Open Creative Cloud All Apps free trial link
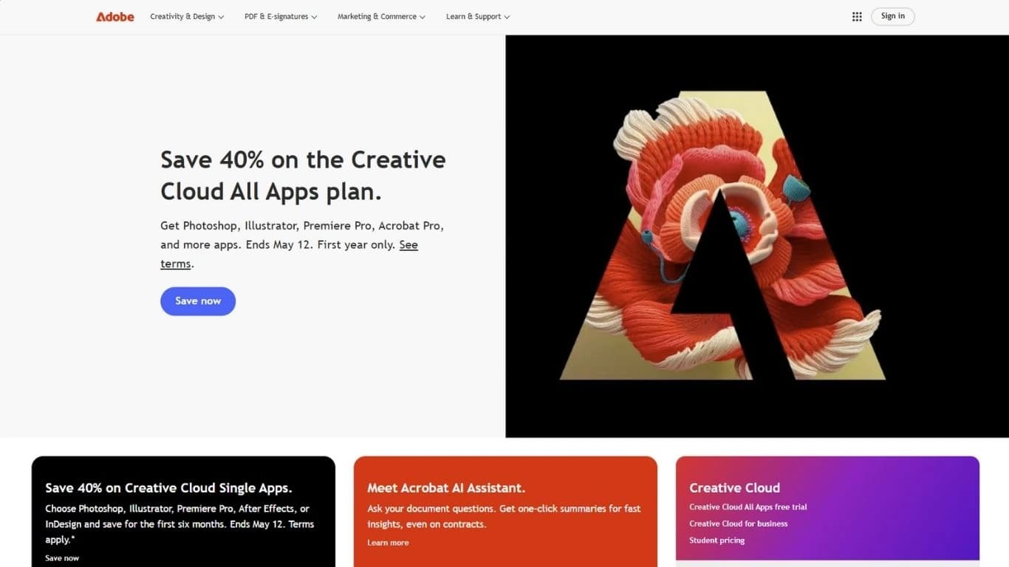Viewport: 1009px width, 567px height. click(x=748, y=507)
